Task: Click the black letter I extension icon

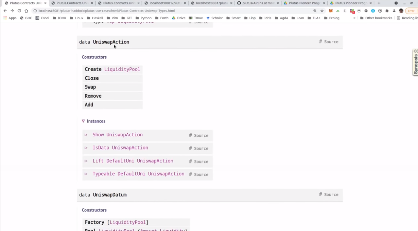Action: [x=345, y=11]
